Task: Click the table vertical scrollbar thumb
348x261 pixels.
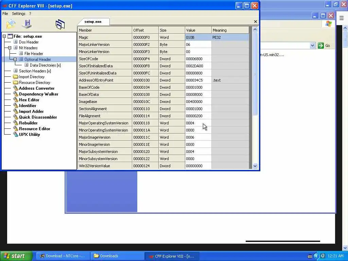Action: click(255, 73)
